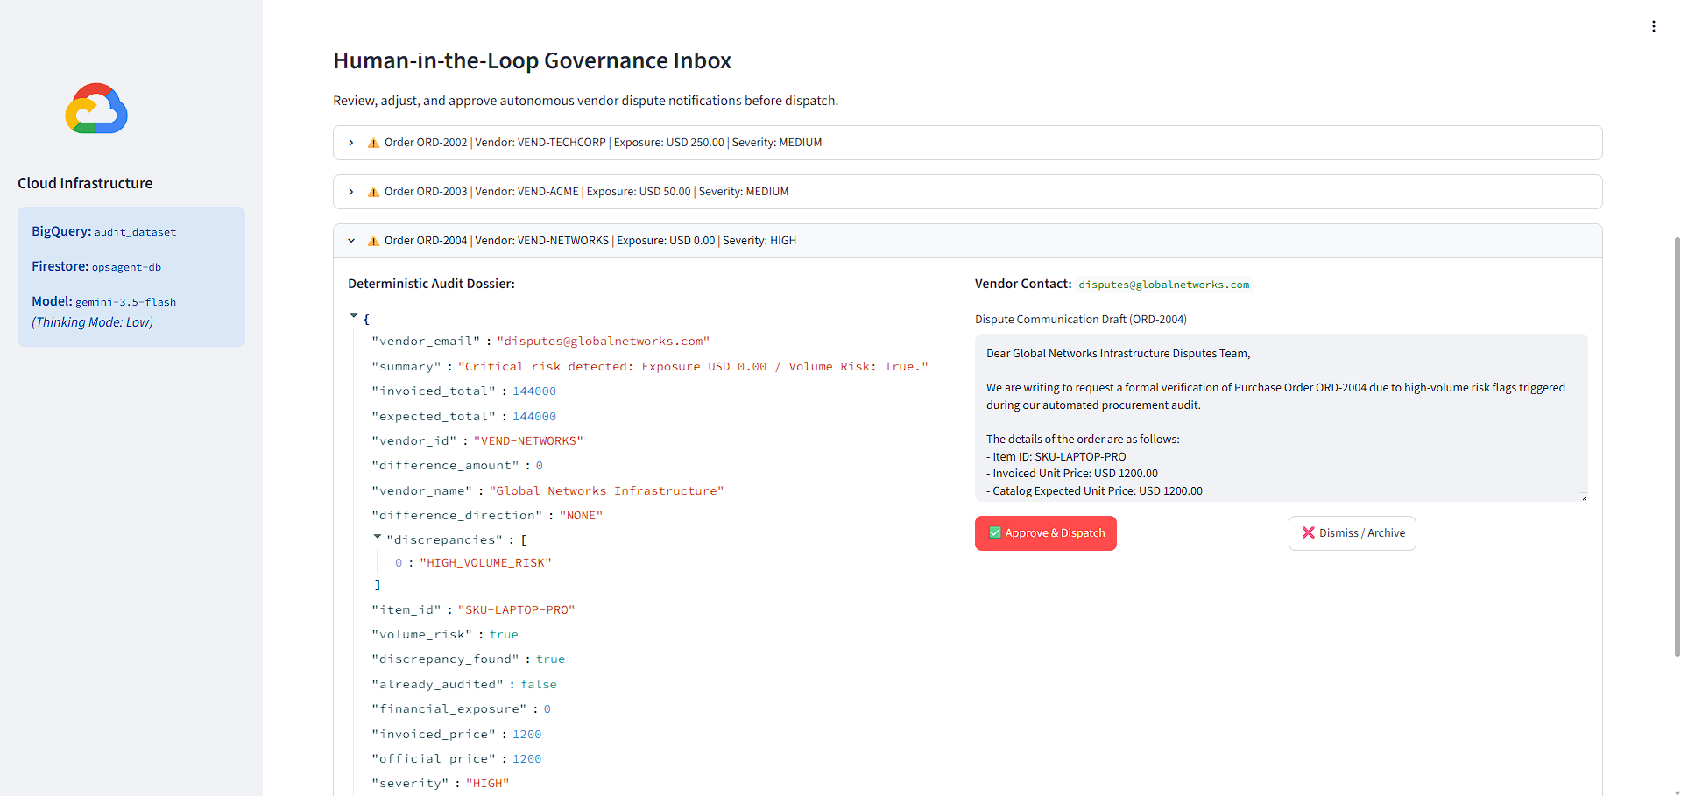Click the Google Cloud logo
The image size is (1681, 796).
click(x=96, y=109)
